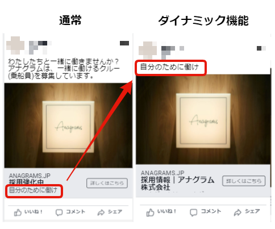Viewport: 275px width, 229px height.
Task: Click the share arrow icon in left ad
Action: (x=101, y=213)
